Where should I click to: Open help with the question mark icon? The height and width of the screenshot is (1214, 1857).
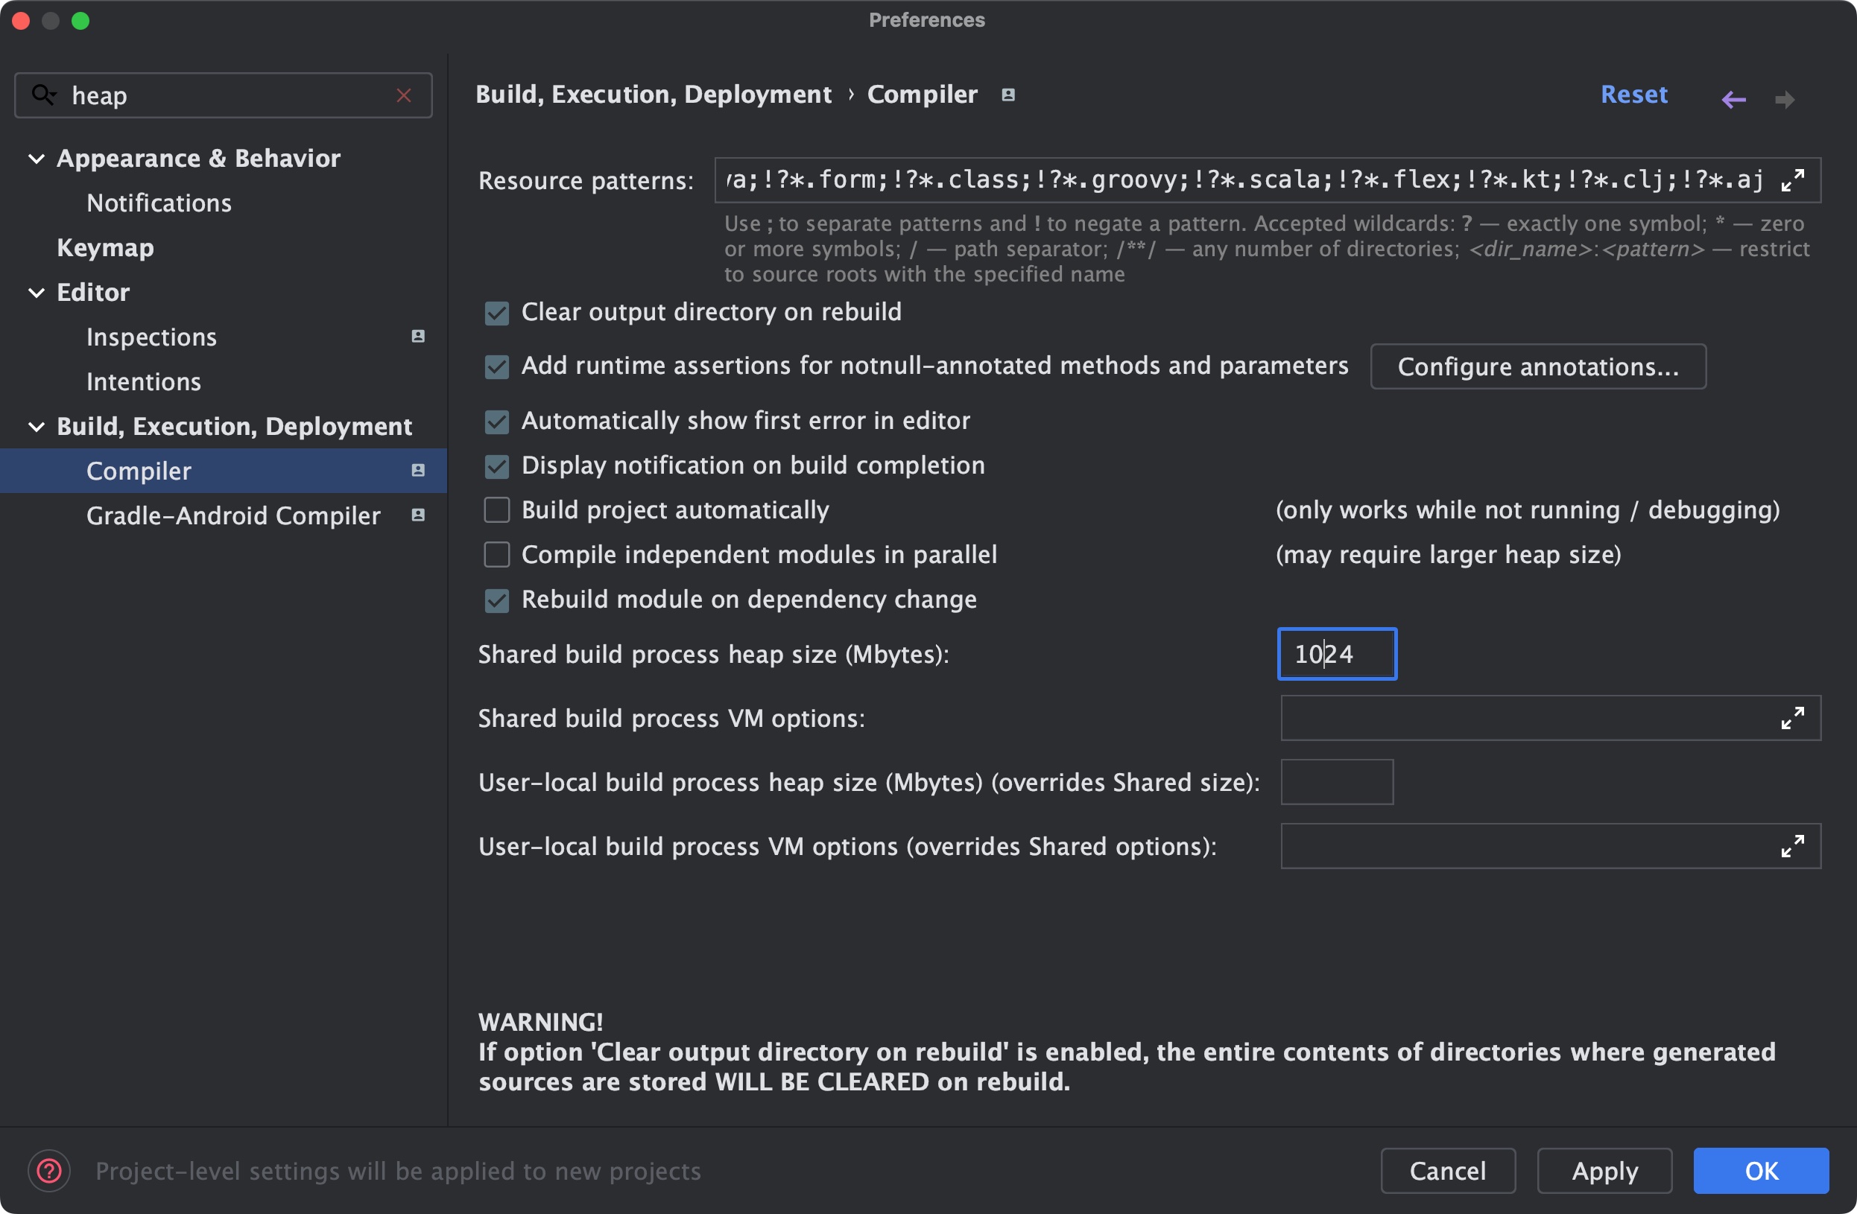pyautogui.click(x=49, y=1170)
